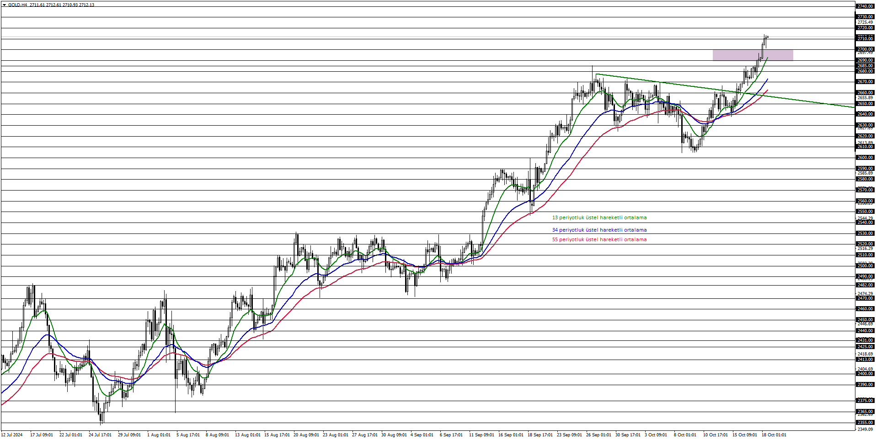
Task: Click the '26 Sep 01:01' time axis label
Action: pyautogui.click(x=598, y=435)
